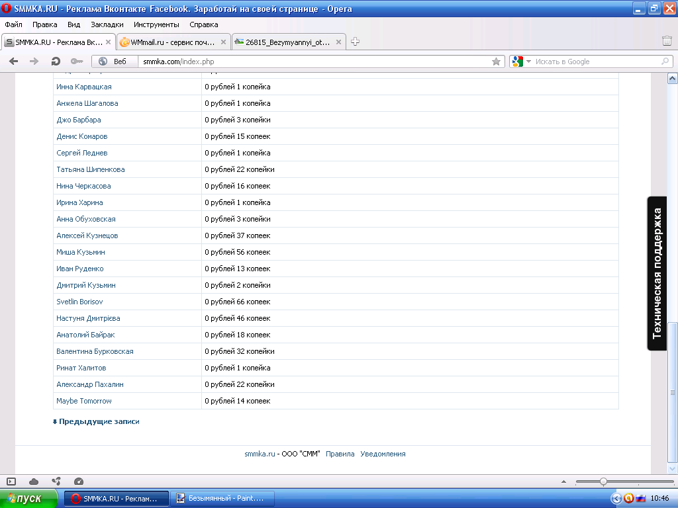Click the SMMKA.RU Opera taskbar button

click(x=117, y=499)
